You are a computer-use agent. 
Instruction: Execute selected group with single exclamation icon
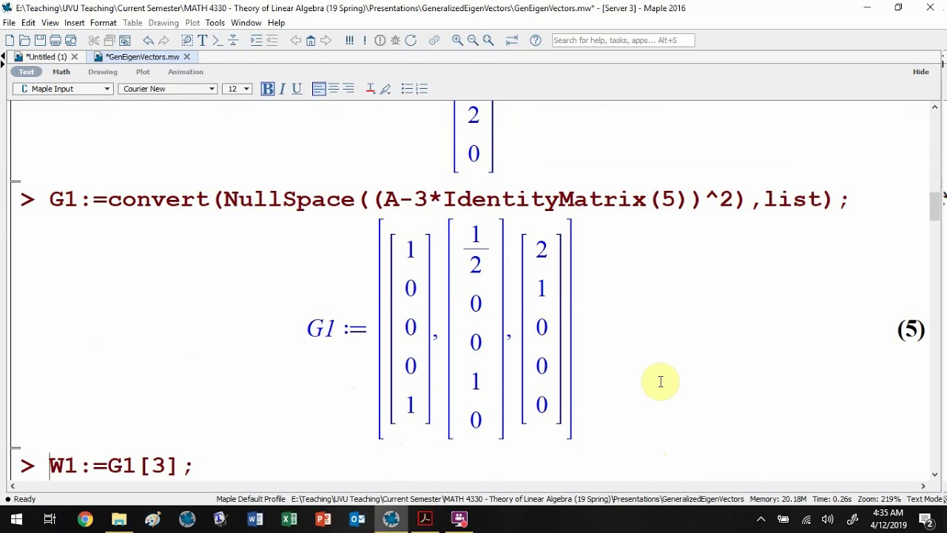click(365, 40)
